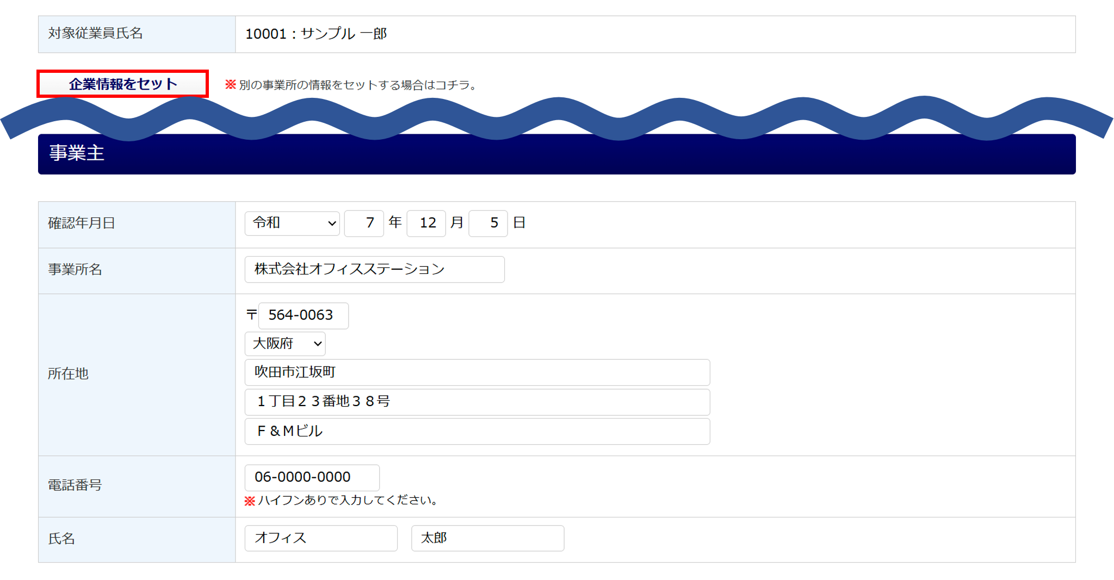Viewport: 1114px width, 580px height.
Task: Click the 企業情報をセット button
Action: (122, 84)
